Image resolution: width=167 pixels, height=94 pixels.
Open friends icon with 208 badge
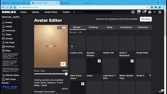tap(139, 12)
